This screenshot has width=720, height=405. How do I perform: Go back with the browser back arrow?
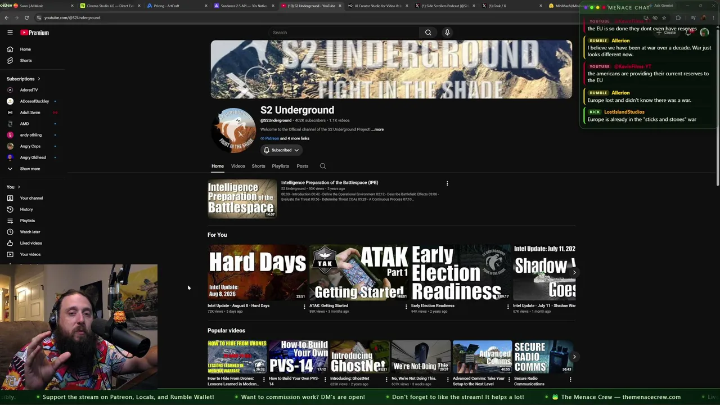pos(7,17)
